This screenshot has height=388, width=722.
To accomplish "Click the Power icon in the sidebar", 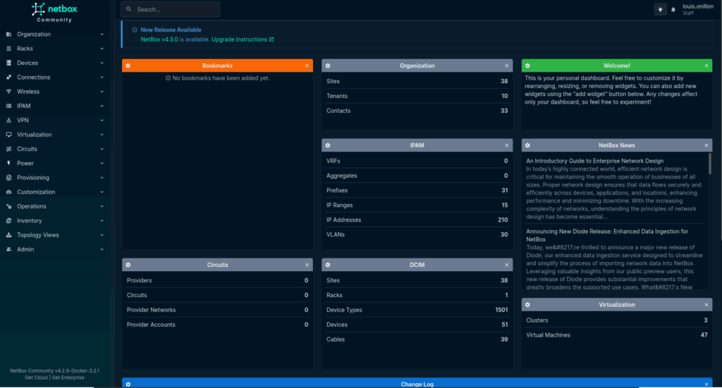I will (x=8, y=163).
